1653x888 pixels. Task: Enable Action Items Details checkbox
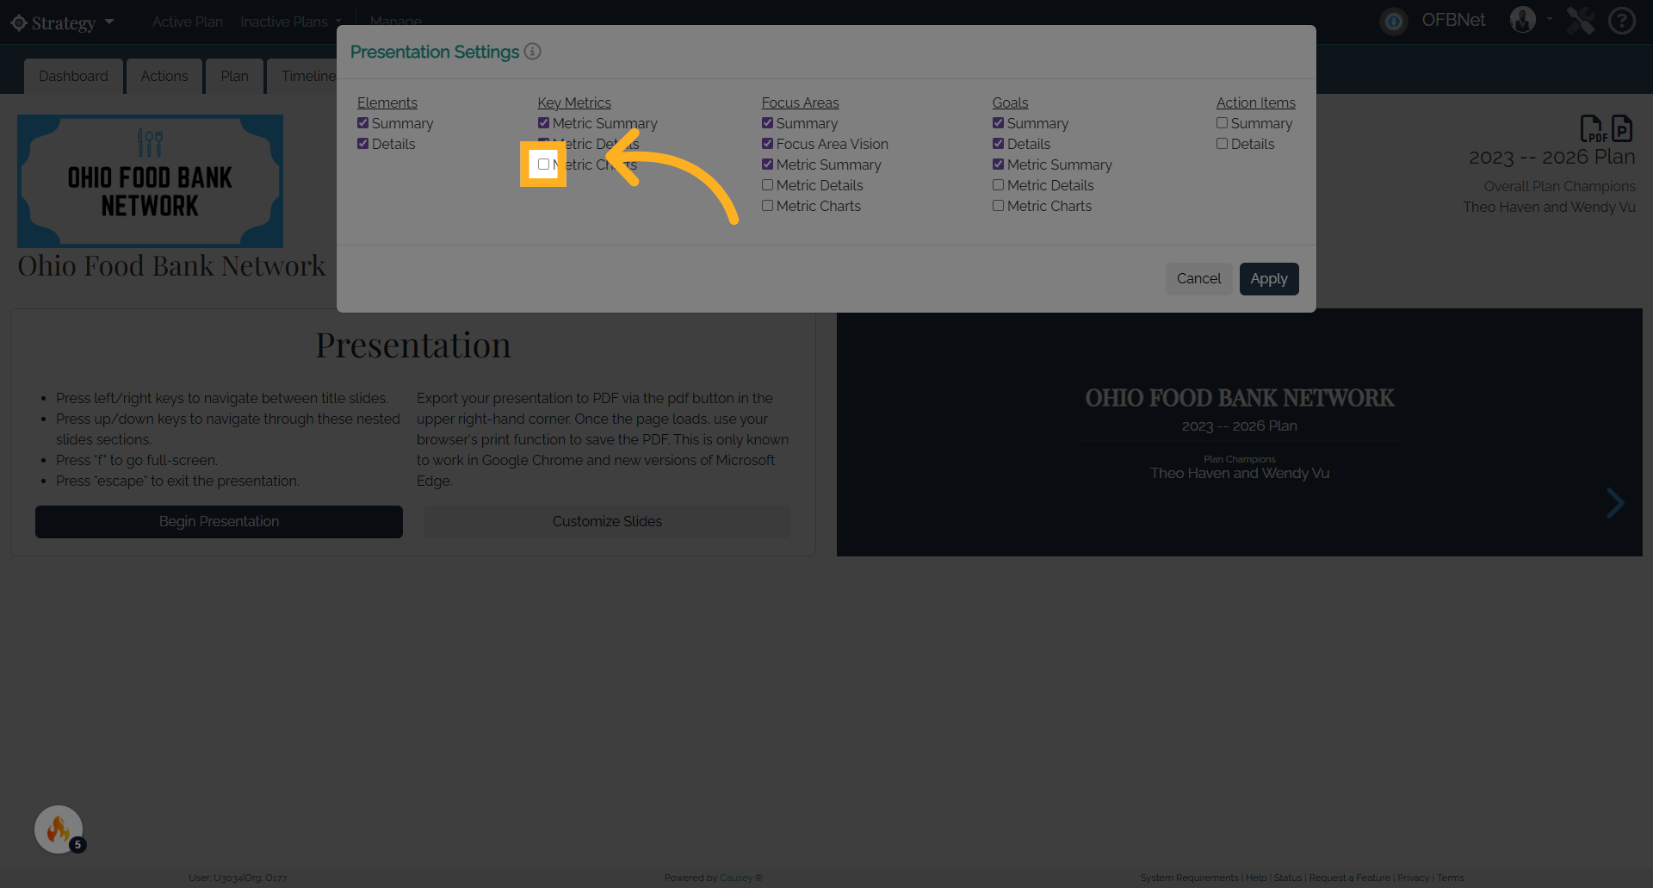click(x=1222, y=144)
